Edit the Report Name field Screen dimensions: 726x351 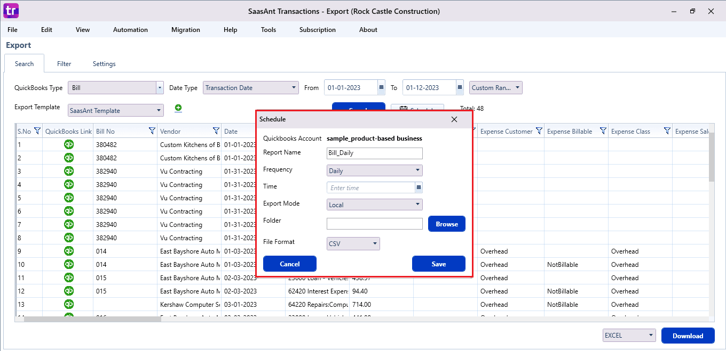(374, 153)
